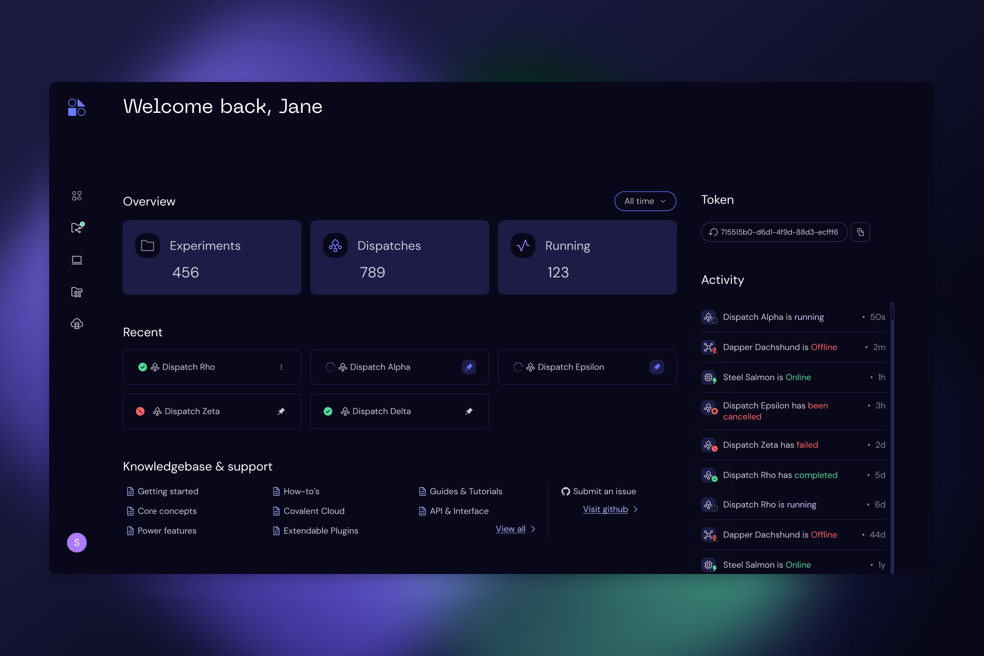Open the Dispatches overview card
This screenshot has width=984, height=656.
(x=400, y=257)
